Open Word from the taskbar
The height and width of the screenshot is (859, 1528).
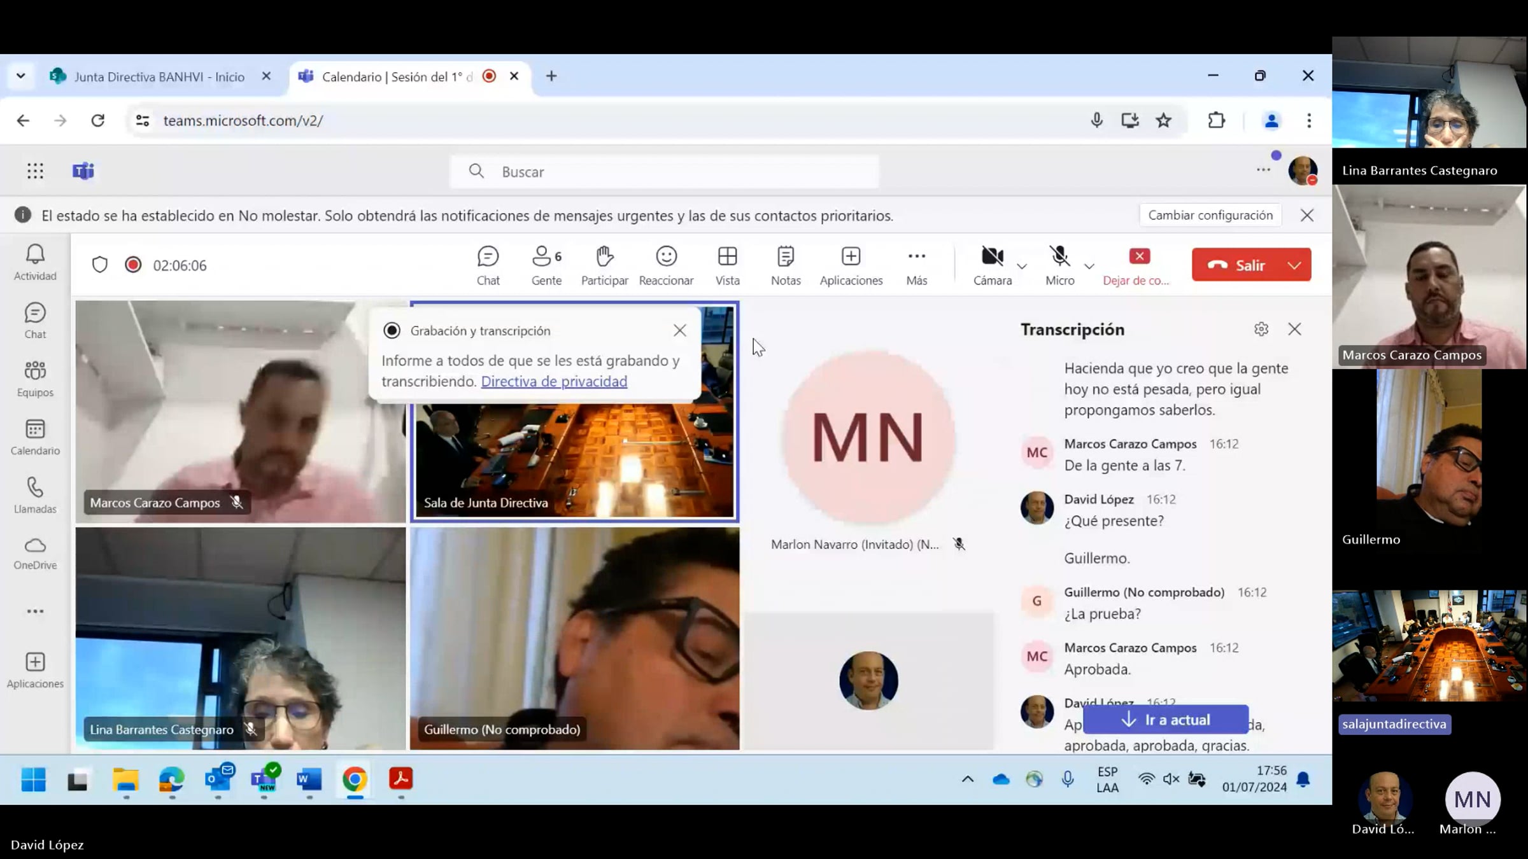[309, 779]
